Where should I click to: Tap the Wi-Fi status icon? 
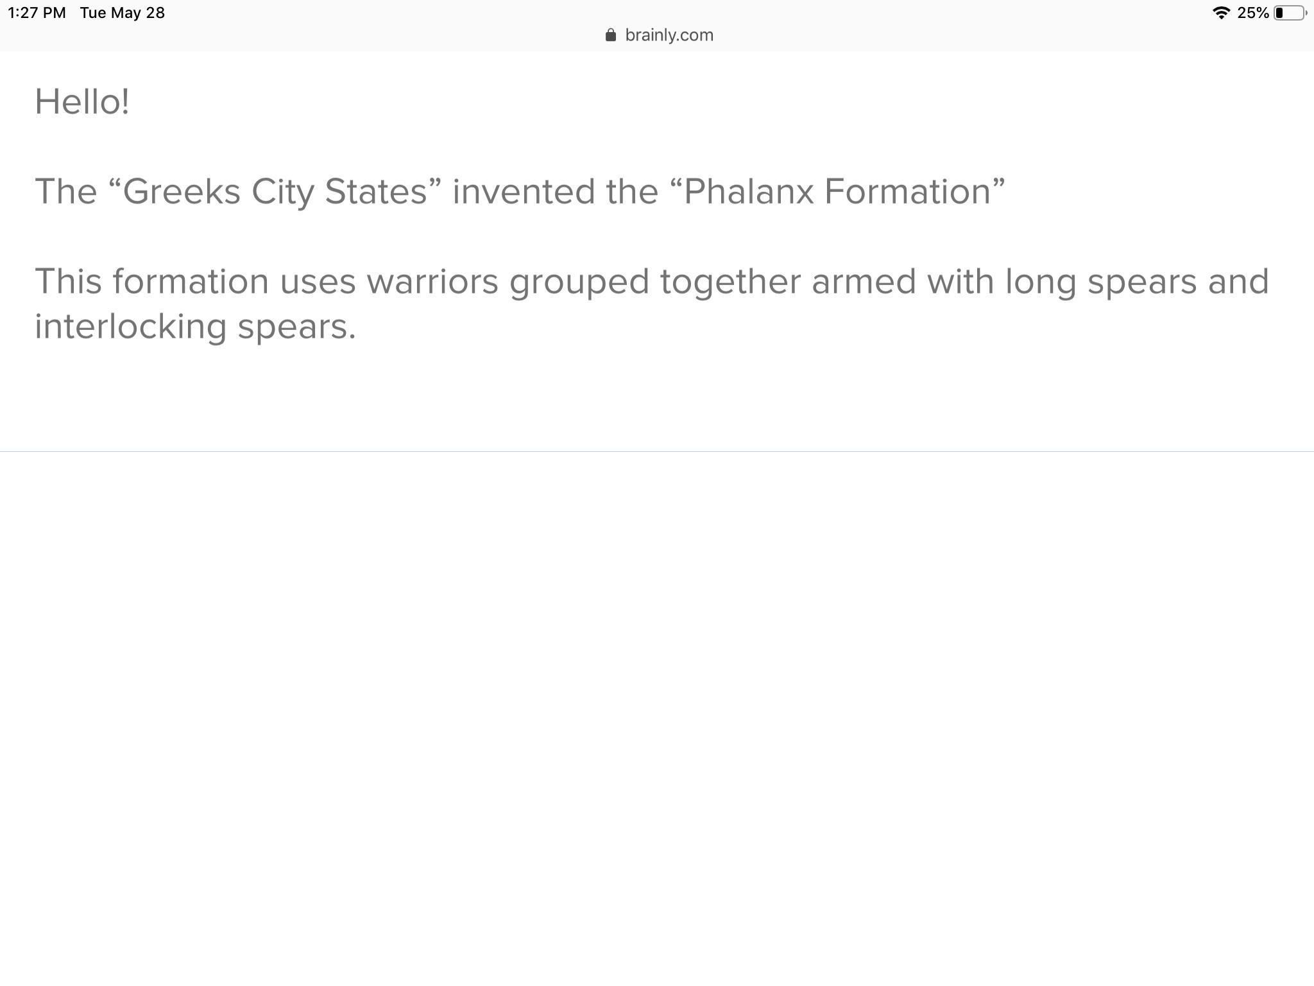(x=1221, y=13)
